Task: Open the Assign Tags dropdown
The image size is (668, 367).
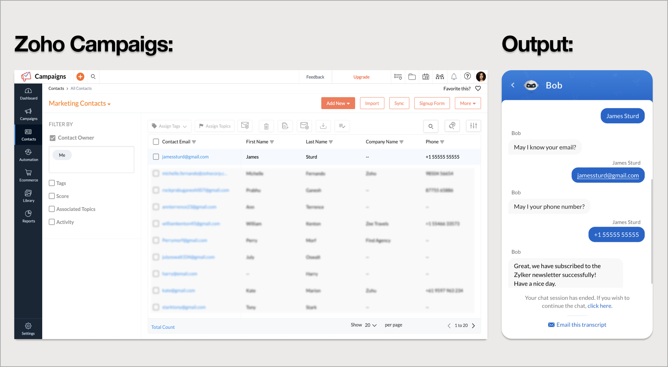Action: coord(170,126)
